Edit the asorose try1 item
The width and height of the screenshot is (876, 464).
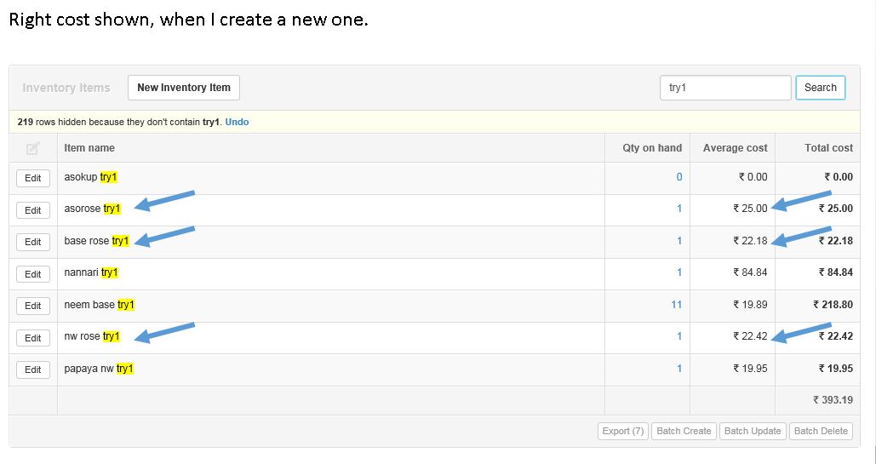click(x=32, y=210)
